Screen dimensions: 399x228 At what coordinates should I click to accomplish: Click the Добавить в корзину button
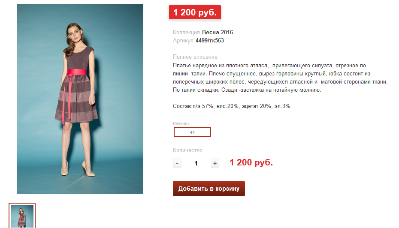pyautogui.click(x=209, y=189)
